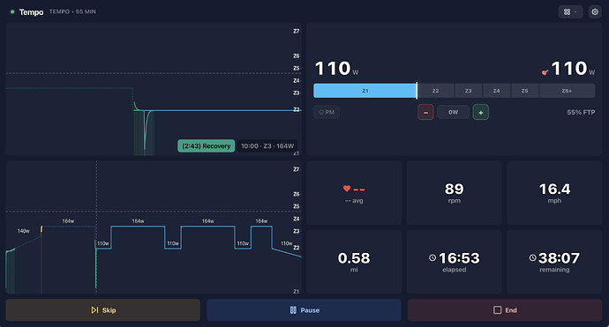The height and width of the screenshot is (327, 609).
Task: Click the remaining time clock icon
Action: click(x=532, y=257)
